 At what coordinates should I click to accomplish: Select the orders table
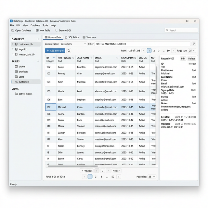26,66
